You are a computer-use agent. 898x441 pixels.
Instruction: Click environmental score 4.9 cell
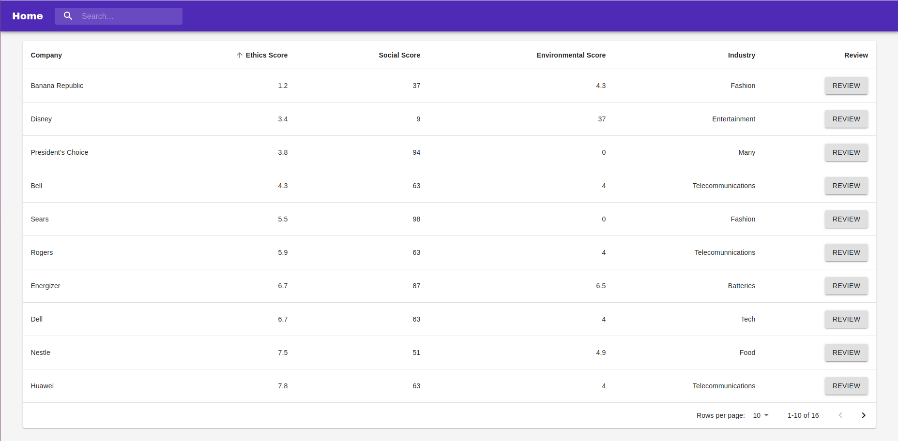click(601, 353)
